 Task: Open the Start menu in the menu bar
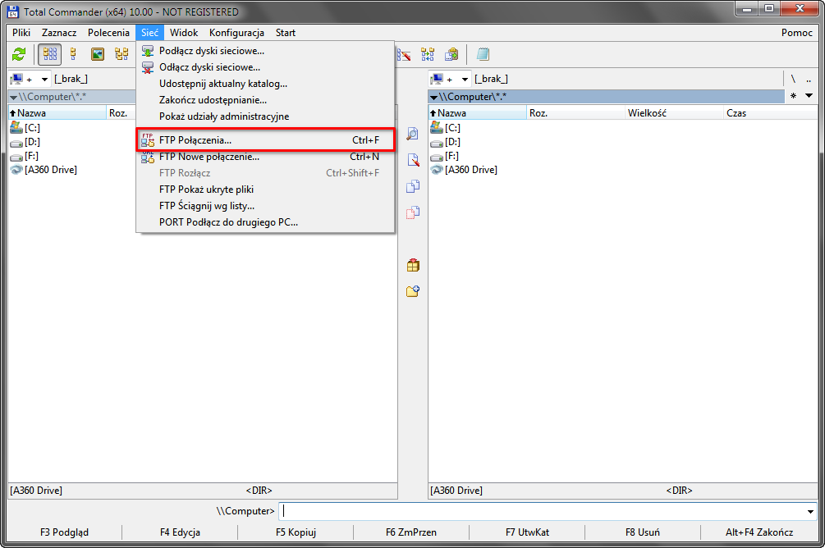click(285, 33)
